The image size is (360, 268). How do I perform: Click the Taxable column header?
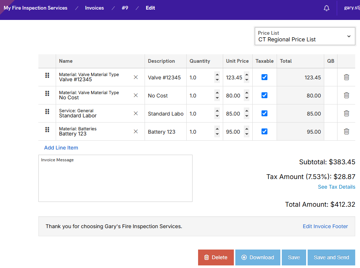pos(264,61)
